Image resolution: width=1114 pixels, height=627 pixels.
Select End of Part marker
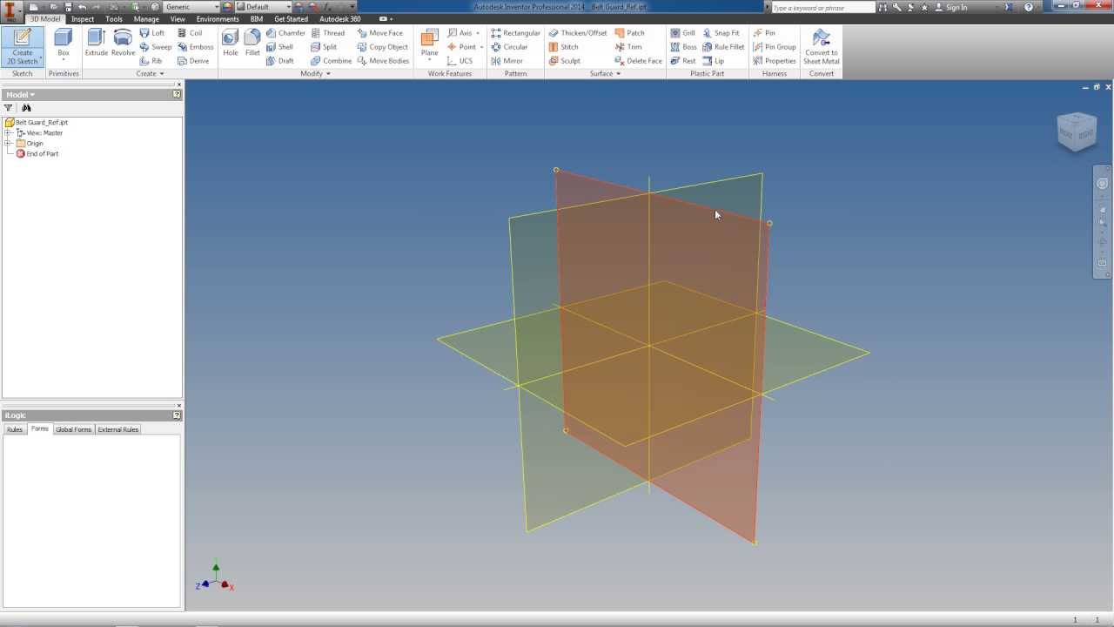pos(42,154)
